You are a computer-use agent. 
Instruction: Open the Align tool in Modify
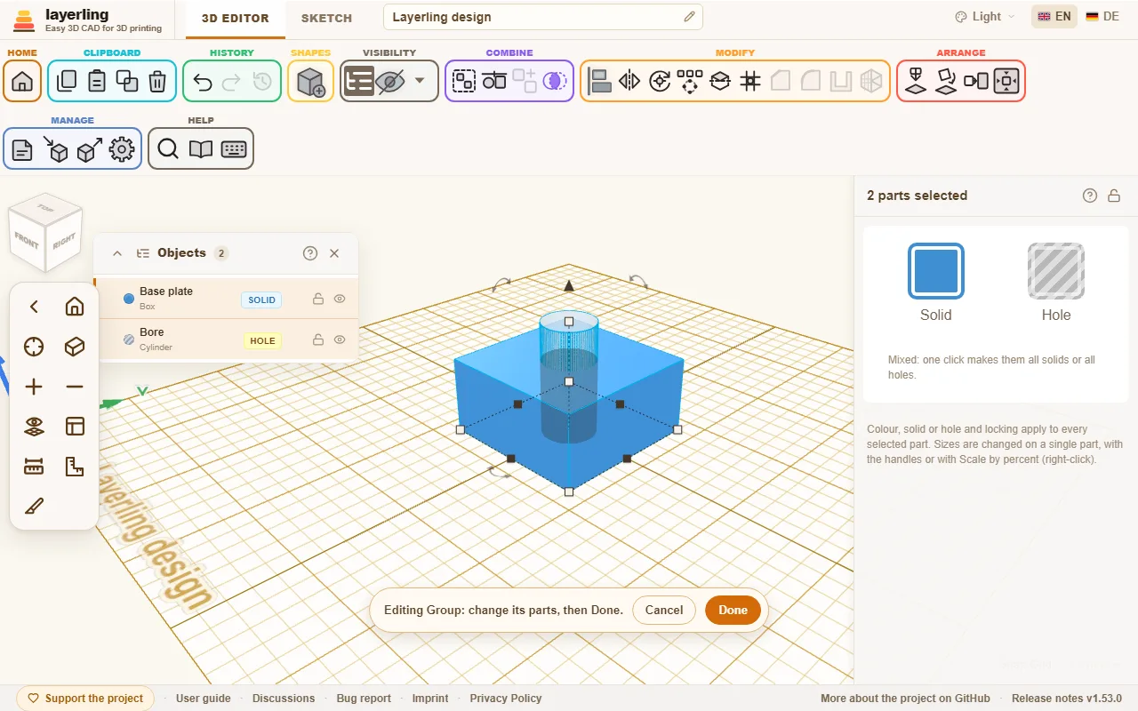pos(600,82)
